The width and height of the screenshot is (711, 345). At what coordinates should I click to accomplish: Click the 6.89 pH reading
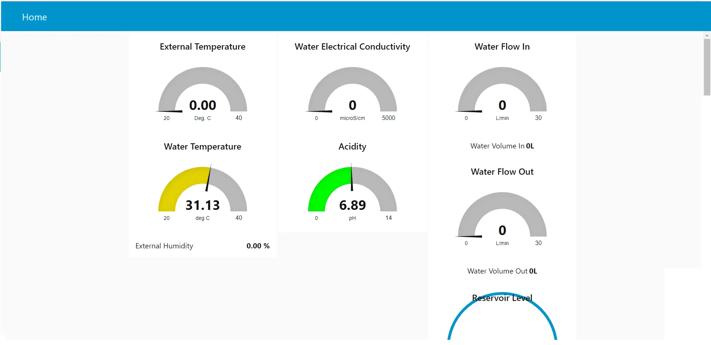tap(353, 205)
